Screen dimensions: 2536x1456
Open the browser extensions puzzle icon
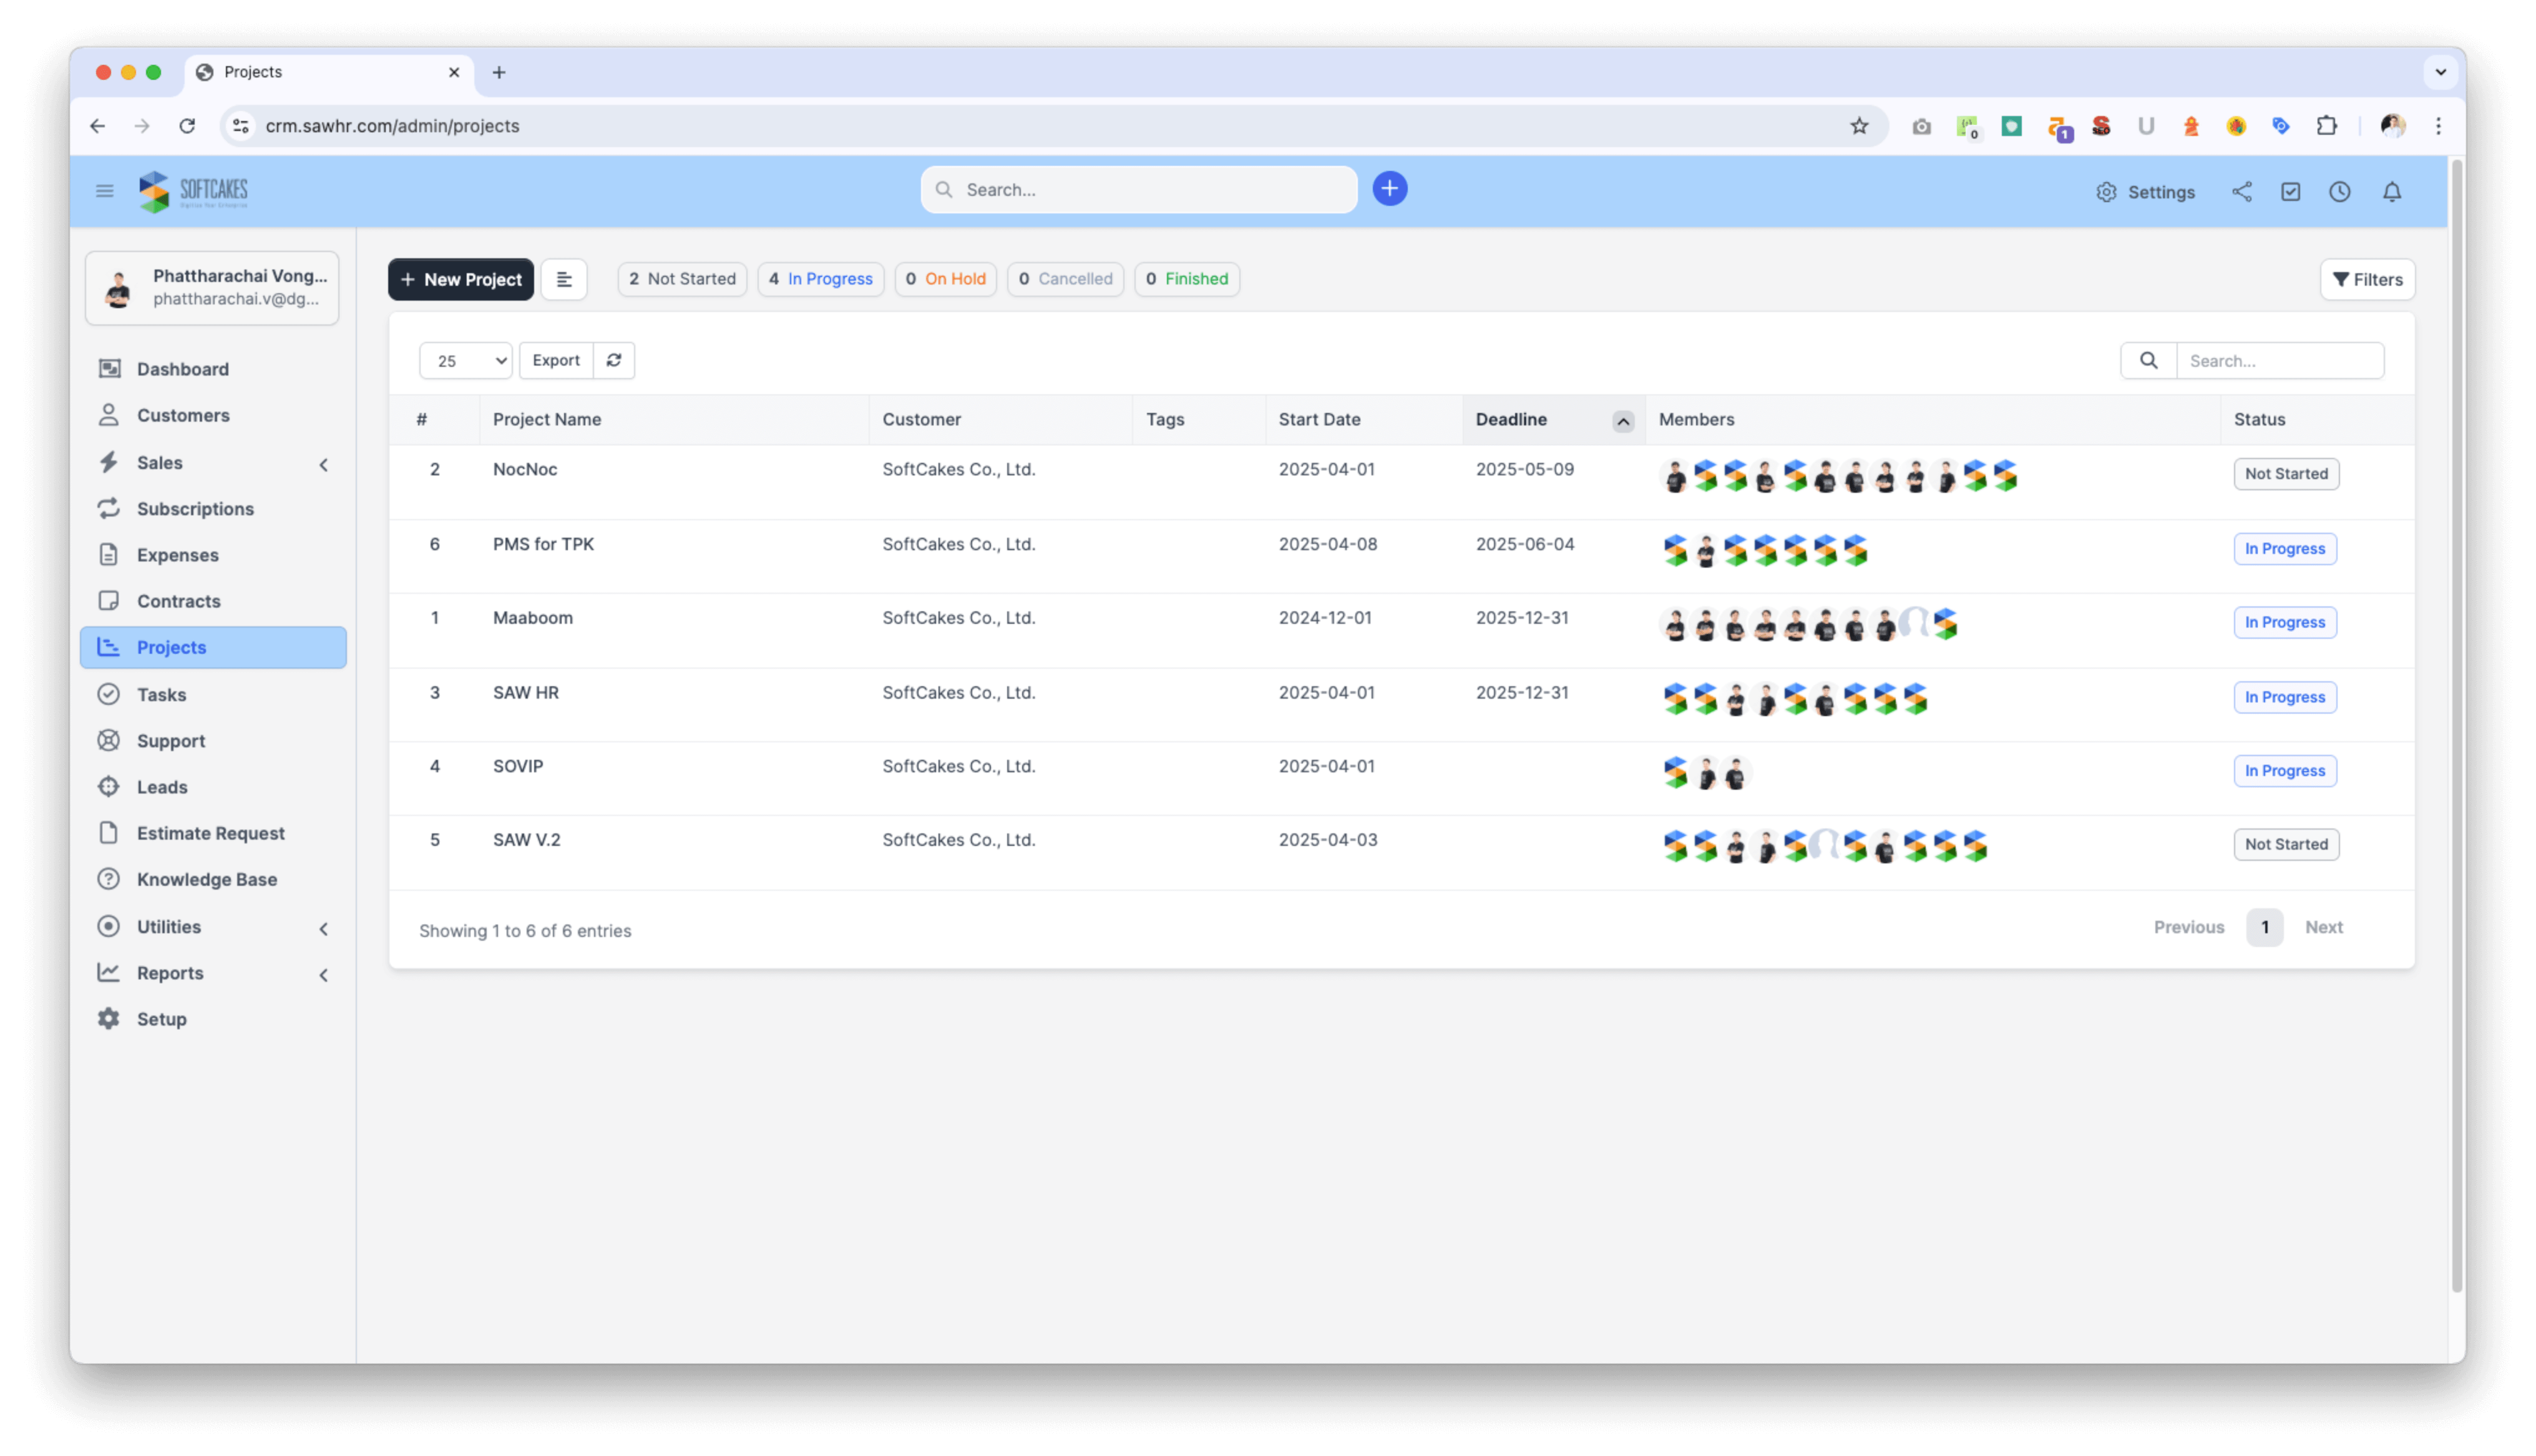coord(2326,126)
